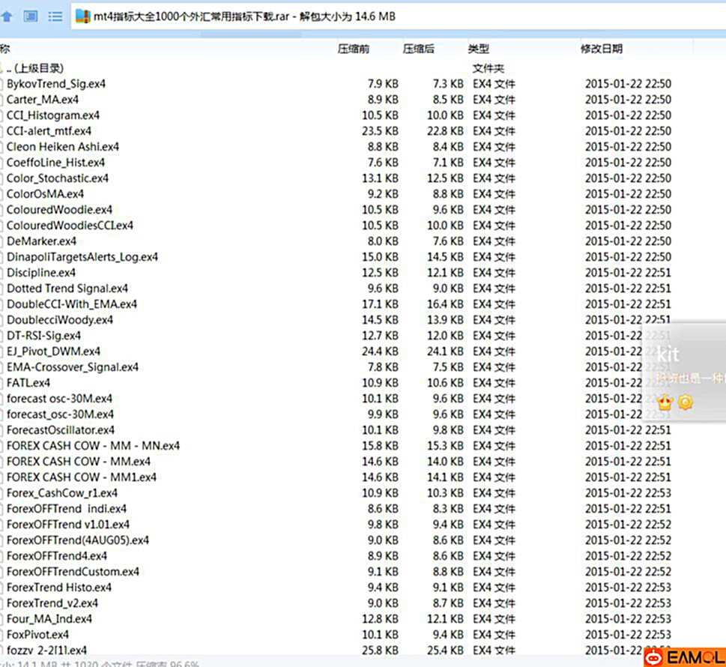Go up one level with the up arrow

[7, 16]
